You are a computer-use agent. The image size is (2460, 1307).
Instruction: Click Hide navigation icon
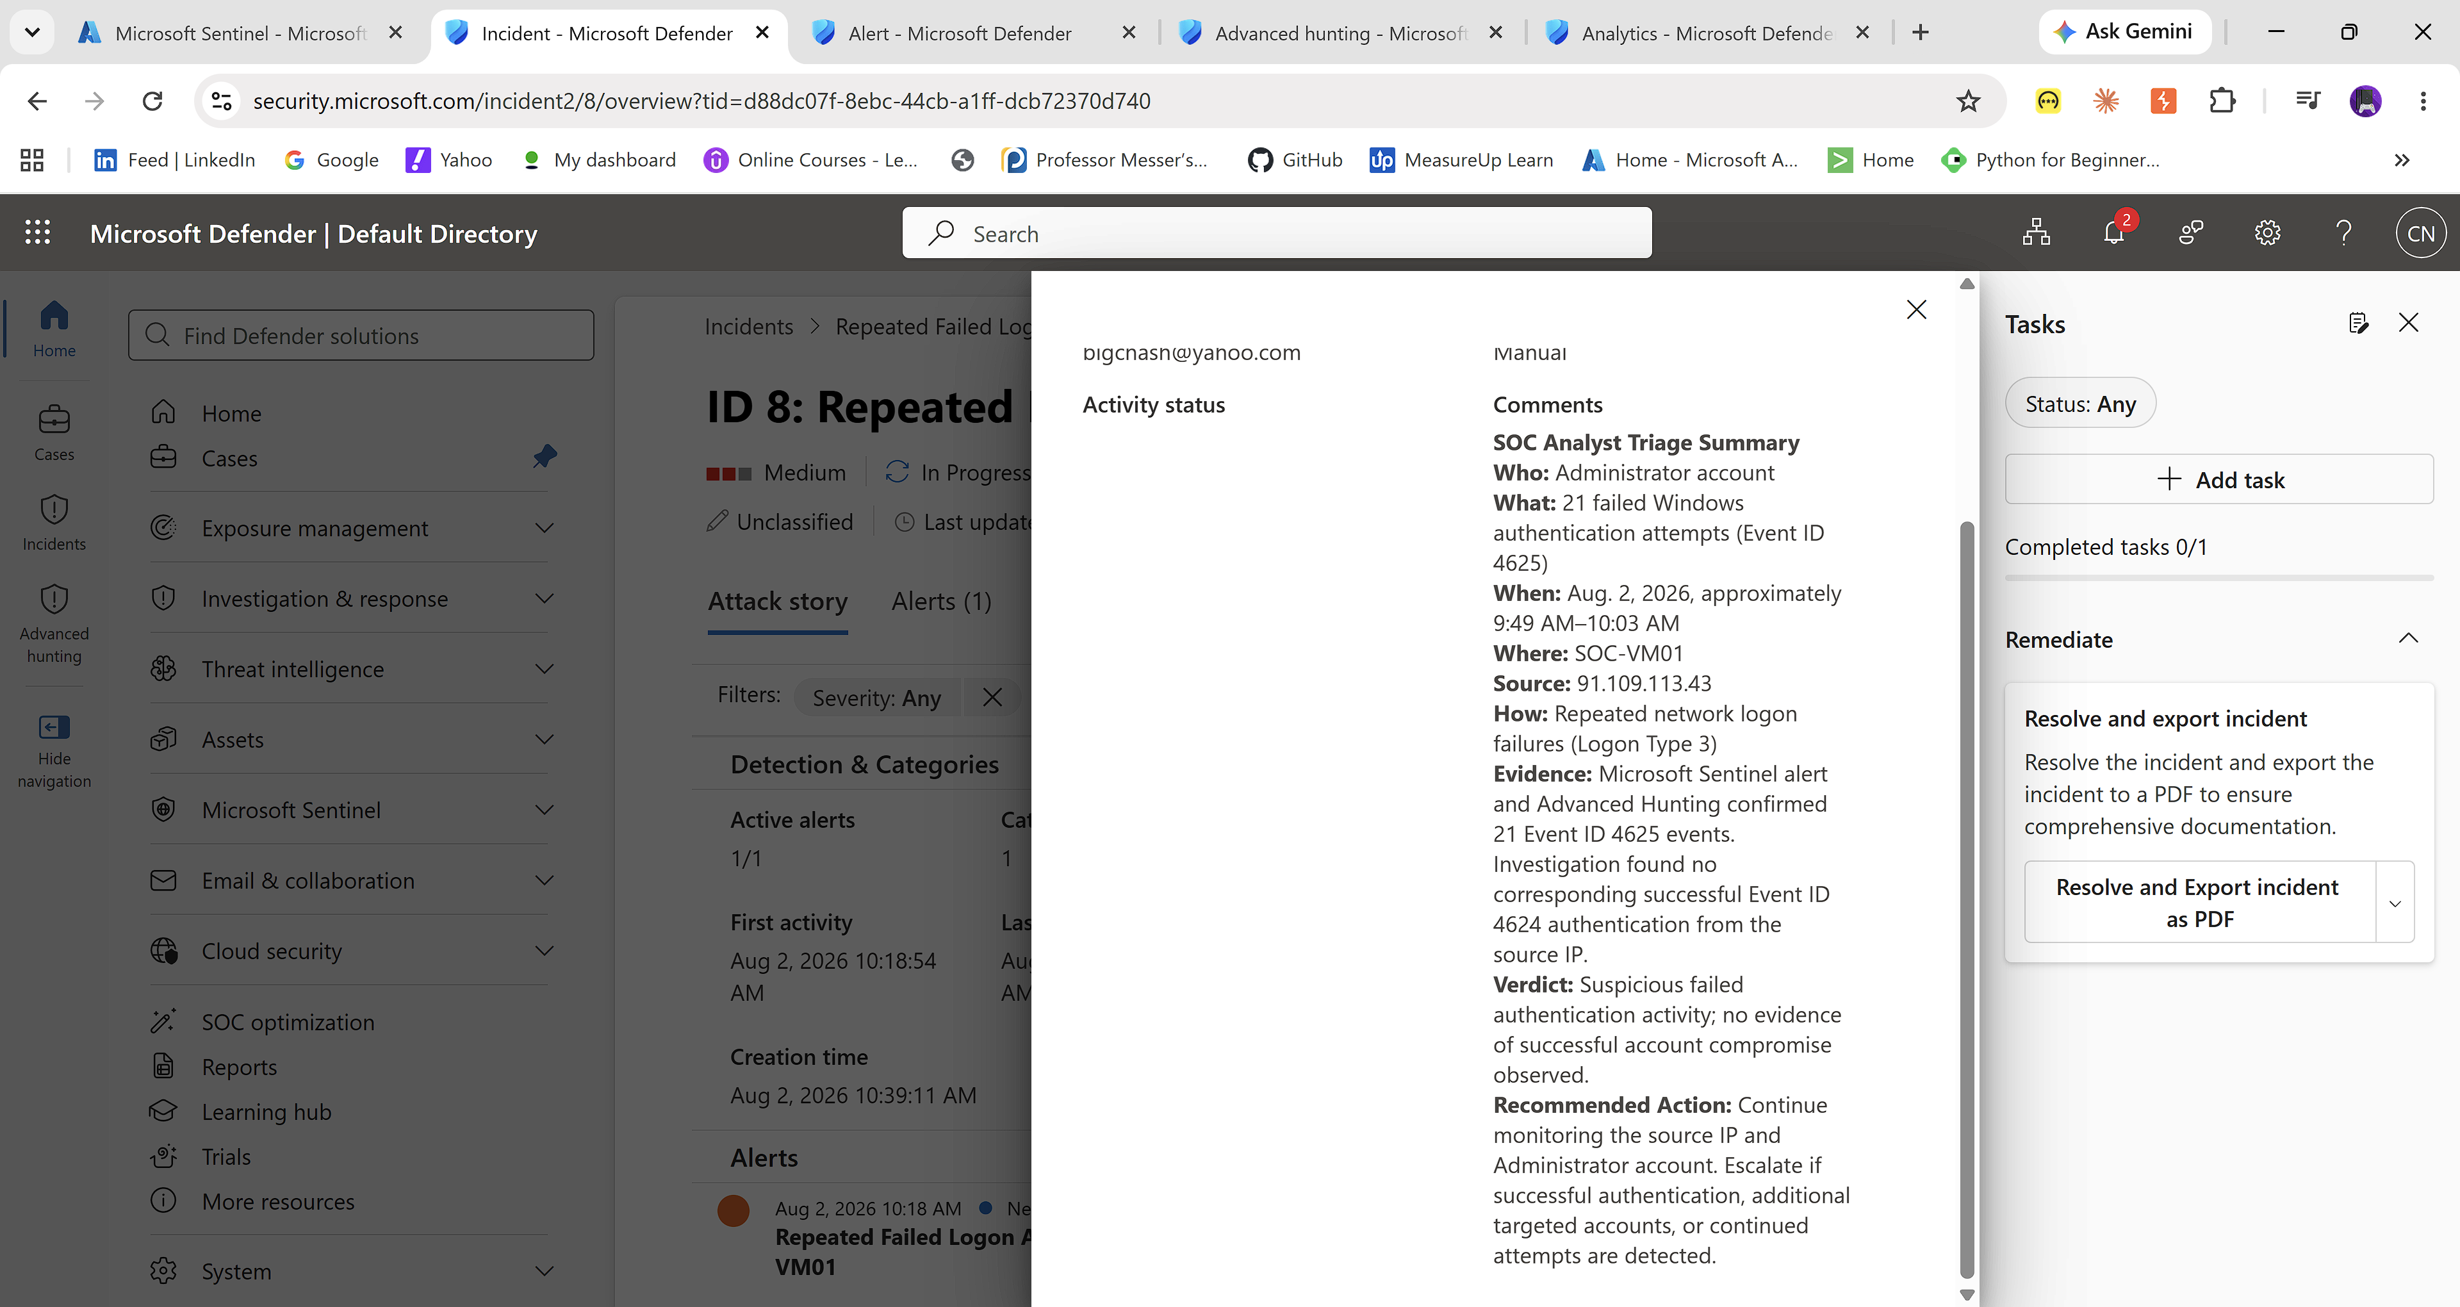tap(54, 728)
